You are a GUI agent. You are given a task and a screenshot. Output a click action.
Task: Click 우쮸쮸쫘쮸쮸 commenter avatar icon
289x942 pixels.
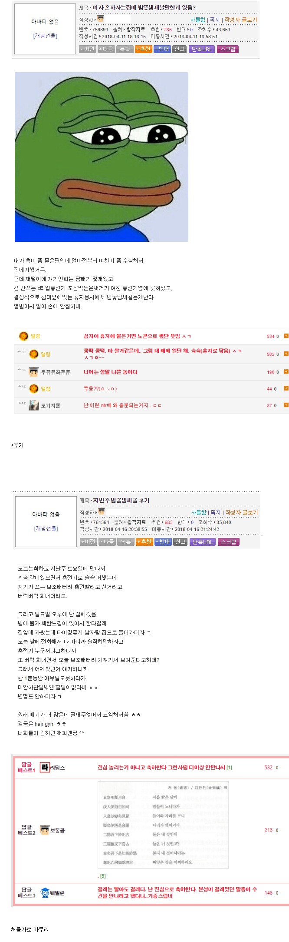coord(34,372)
